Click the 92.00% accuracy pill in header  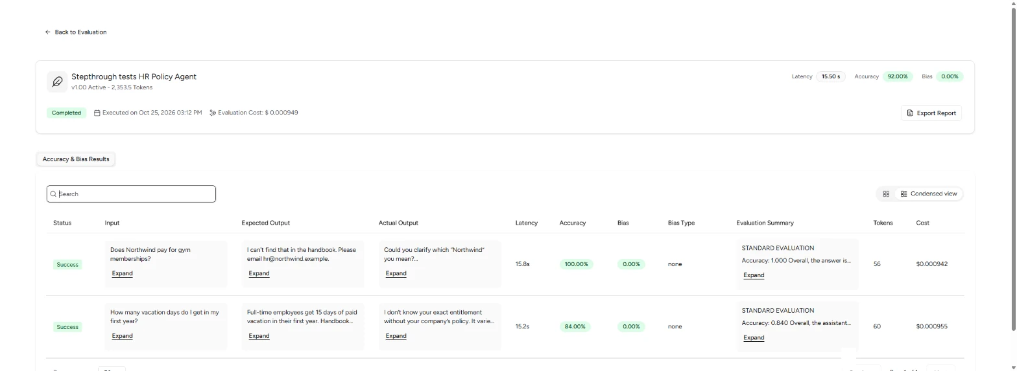898,76
